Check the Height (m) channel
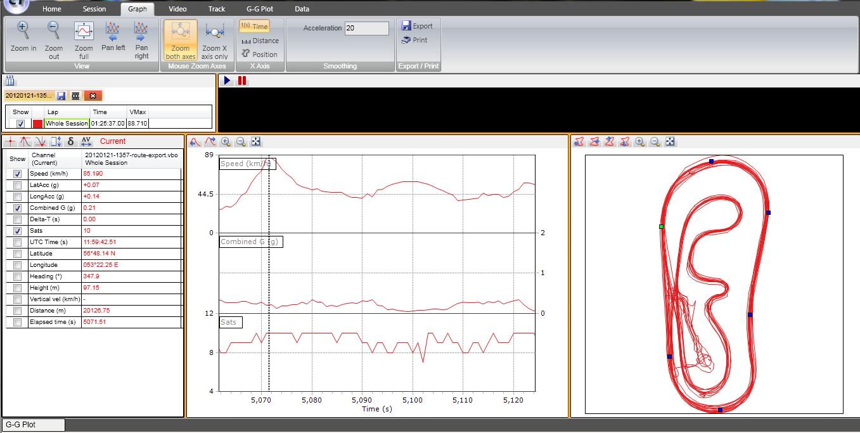Image resolution: width=860 pixels, height=433 pixels. point(18,288)
